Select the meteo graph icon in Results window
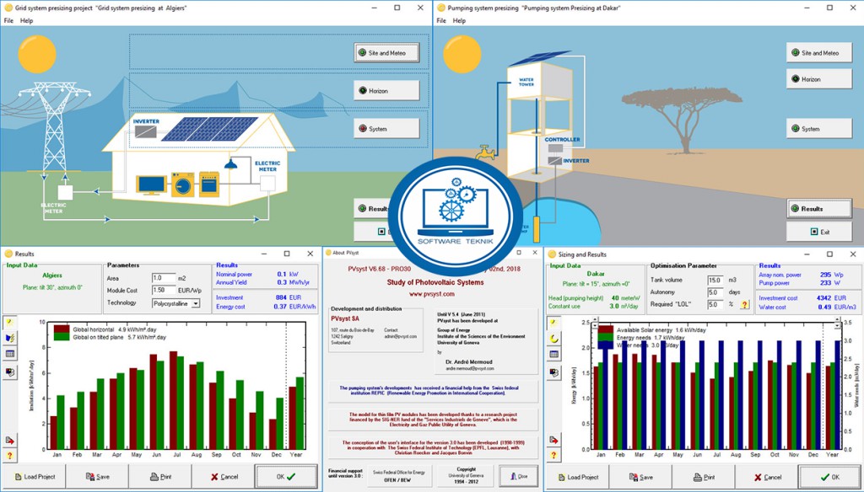The width and height of the screenshot is (864, 492). pos(9,322)
